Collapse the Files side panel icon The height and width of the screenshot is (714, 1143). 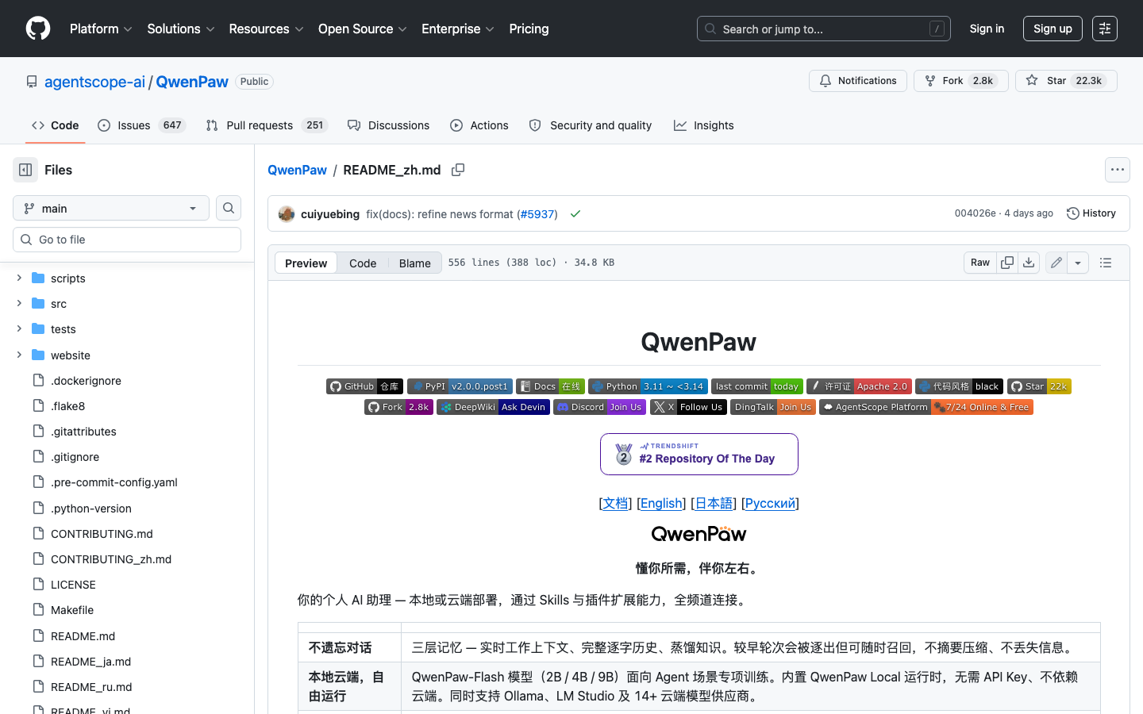pyautogui.click(x=25, y=170)
